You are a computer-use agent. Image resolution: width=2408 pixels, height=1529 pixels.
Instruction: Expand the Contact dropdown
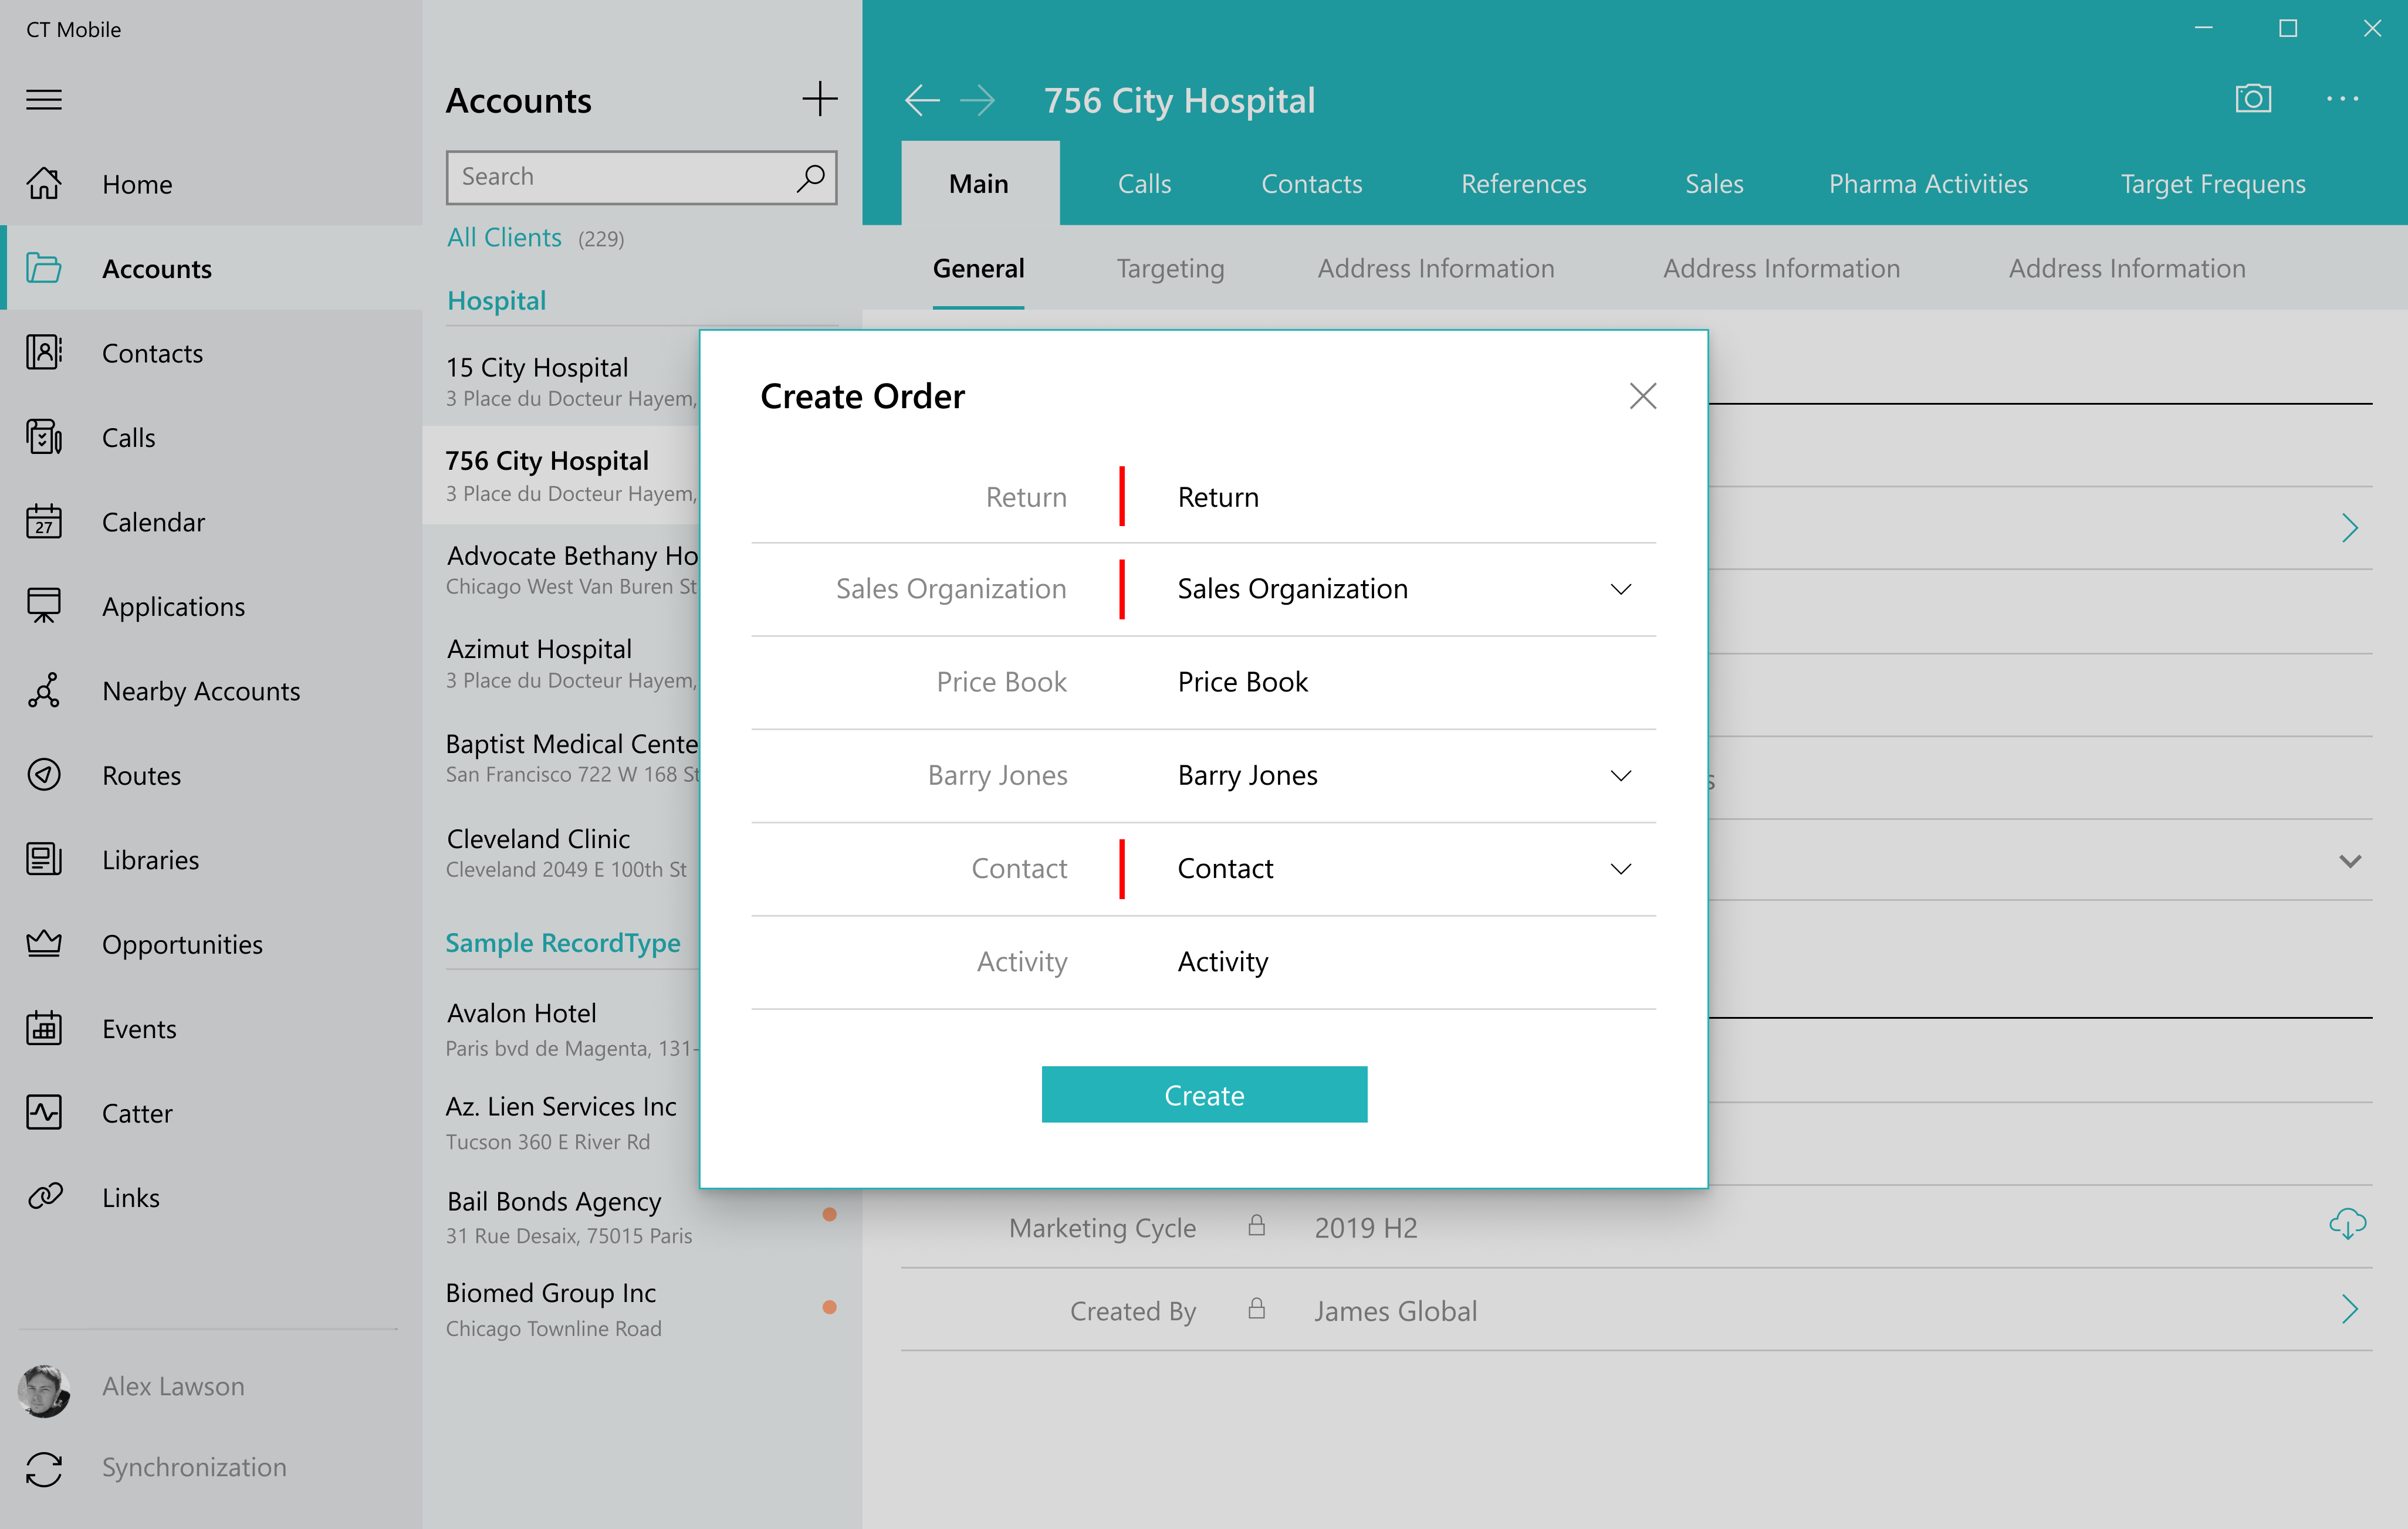(x=1620, y=869)
